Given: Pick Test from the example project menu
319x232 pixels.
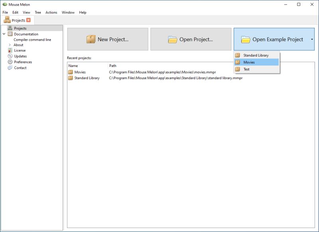Looking at the screenshot, I should (256, 69).
